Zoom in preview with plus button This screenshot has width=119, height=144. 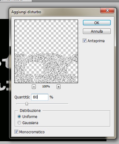pos(58,87)
